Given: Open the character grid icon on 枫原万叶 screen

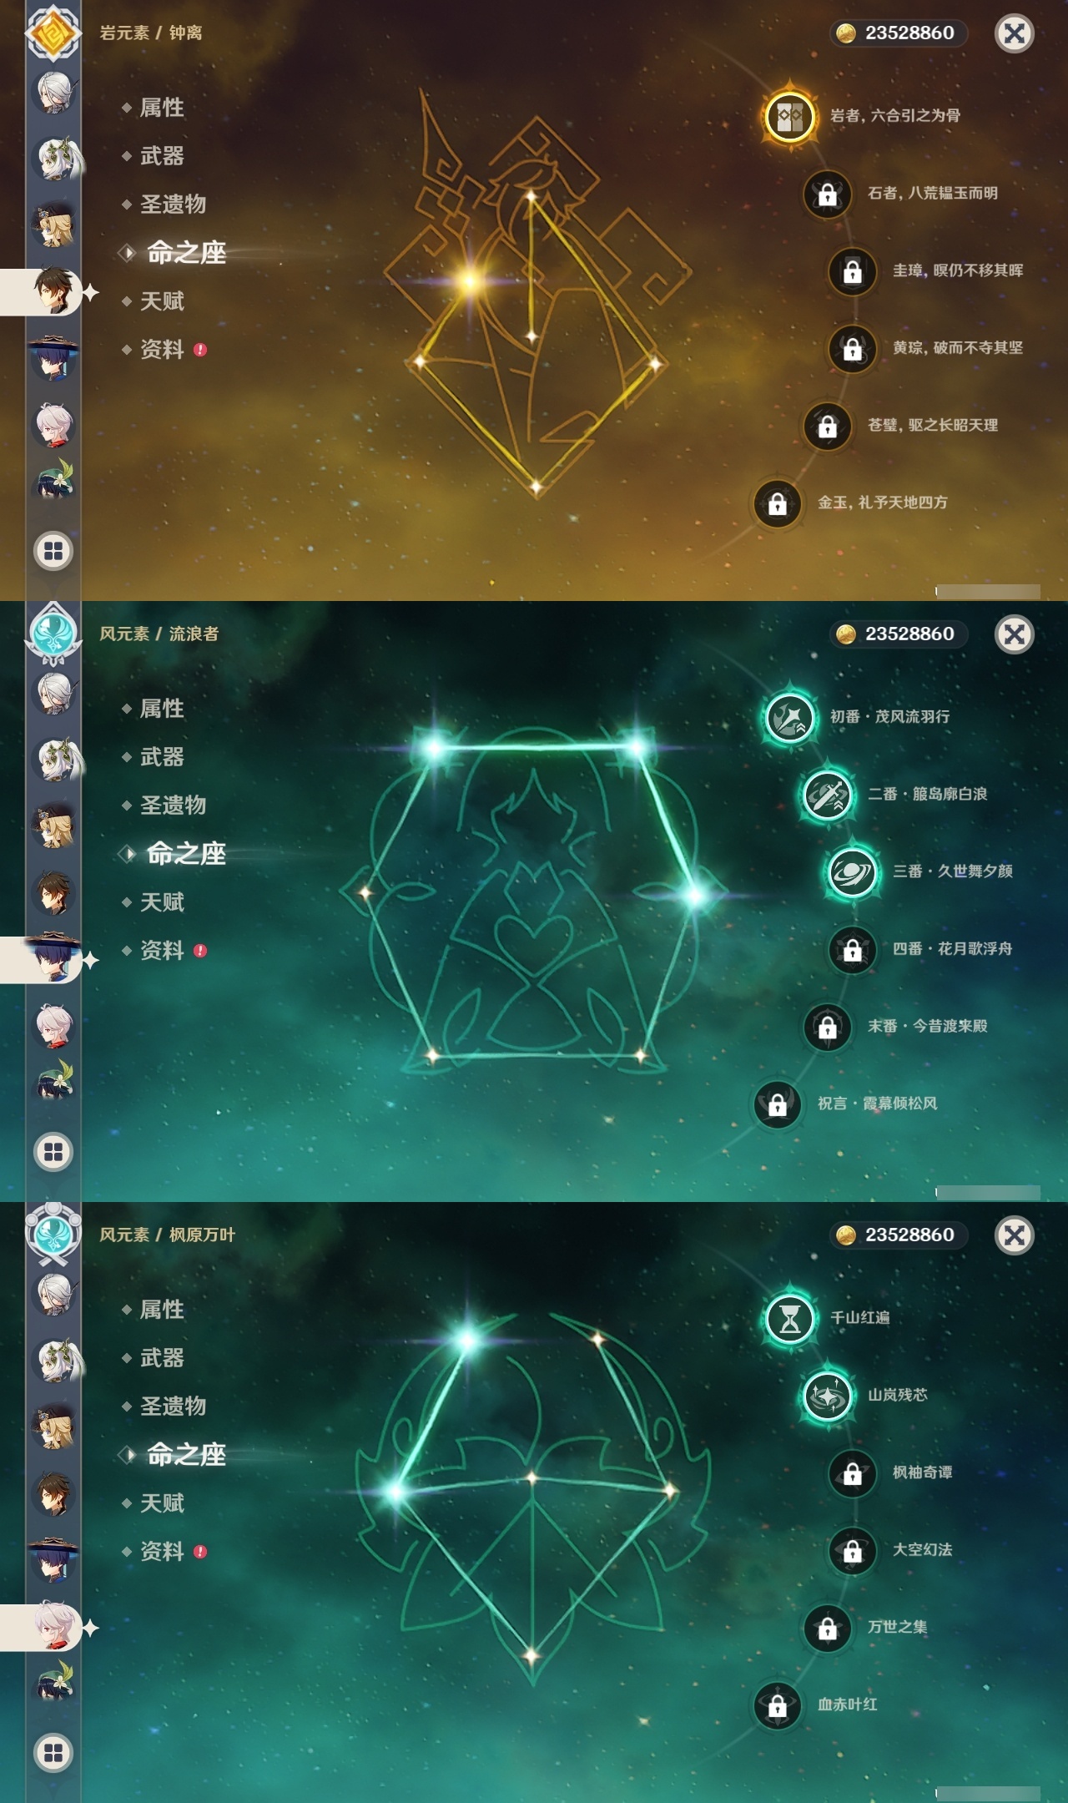Looking at the screenshot, I should [53, 1753].
